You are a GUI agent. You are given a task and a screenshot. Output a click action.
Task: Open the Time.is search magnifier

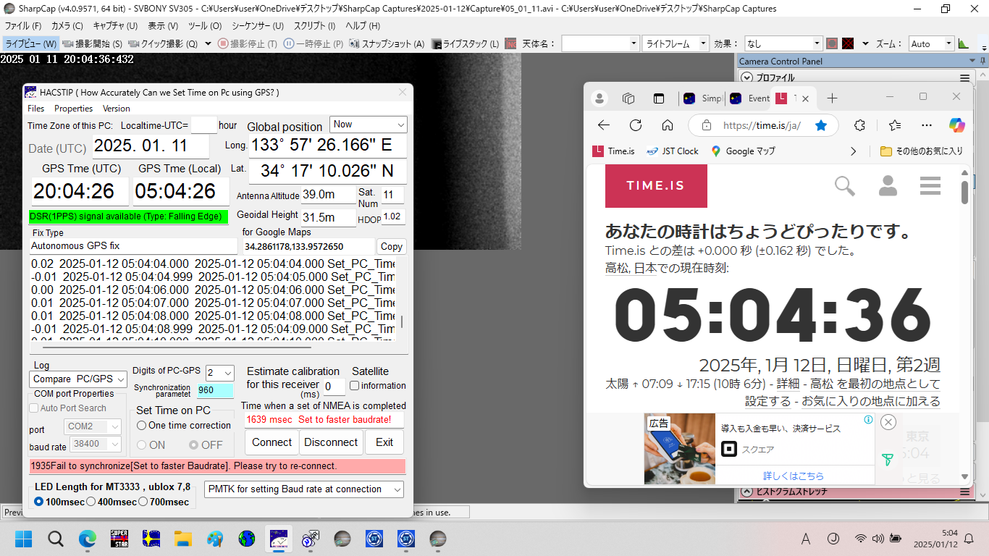click(x=845, y=186)
